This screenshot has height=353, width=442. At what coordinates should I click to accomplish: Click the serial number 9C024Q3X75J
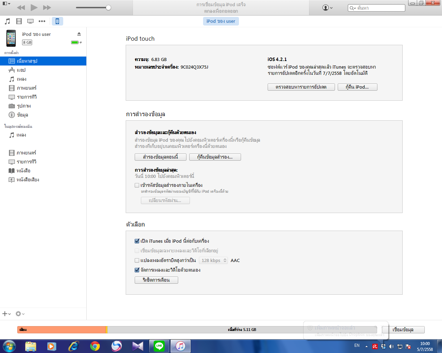coord(194,67)
